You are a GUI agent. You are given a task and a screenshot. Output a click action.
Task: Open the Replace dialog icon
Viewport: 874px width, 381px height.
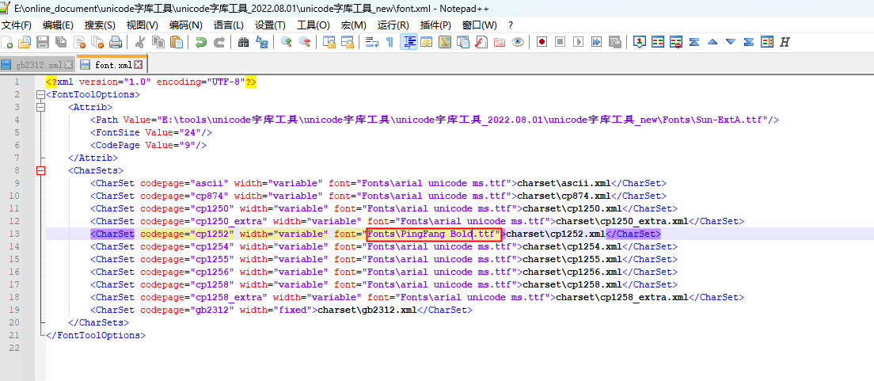coord(261,42)
